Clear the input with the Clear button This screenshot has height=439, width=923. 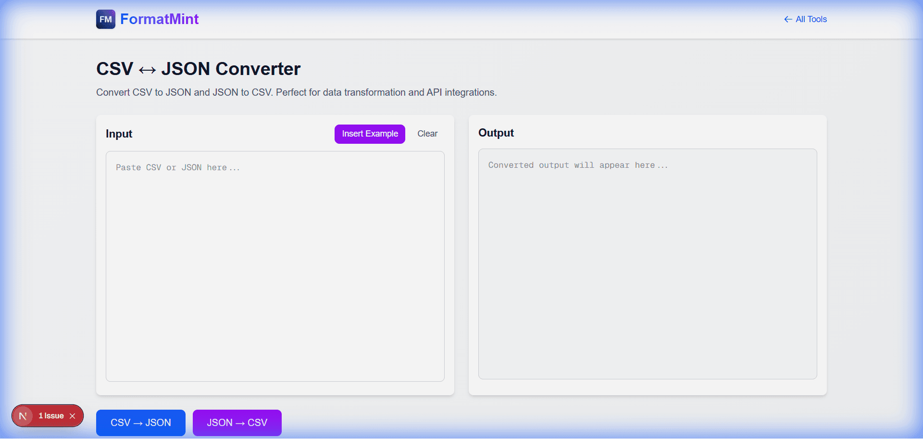(427, 133)
